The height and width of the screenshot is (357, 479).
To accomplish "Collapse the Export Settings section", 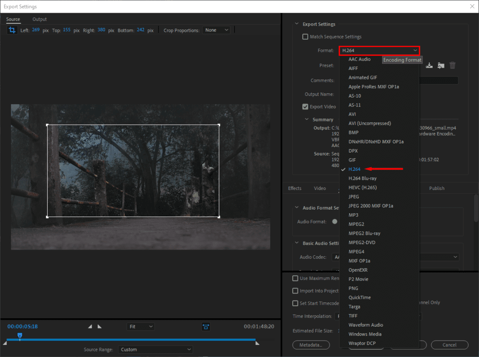I will [296, 24].
